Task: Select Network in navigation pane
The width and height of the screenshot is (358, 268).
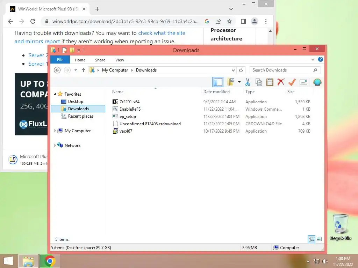Action: (72, 146)
